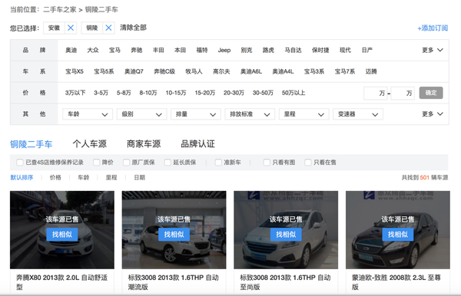Open the 变速器 dropdown

click(358, 114)
